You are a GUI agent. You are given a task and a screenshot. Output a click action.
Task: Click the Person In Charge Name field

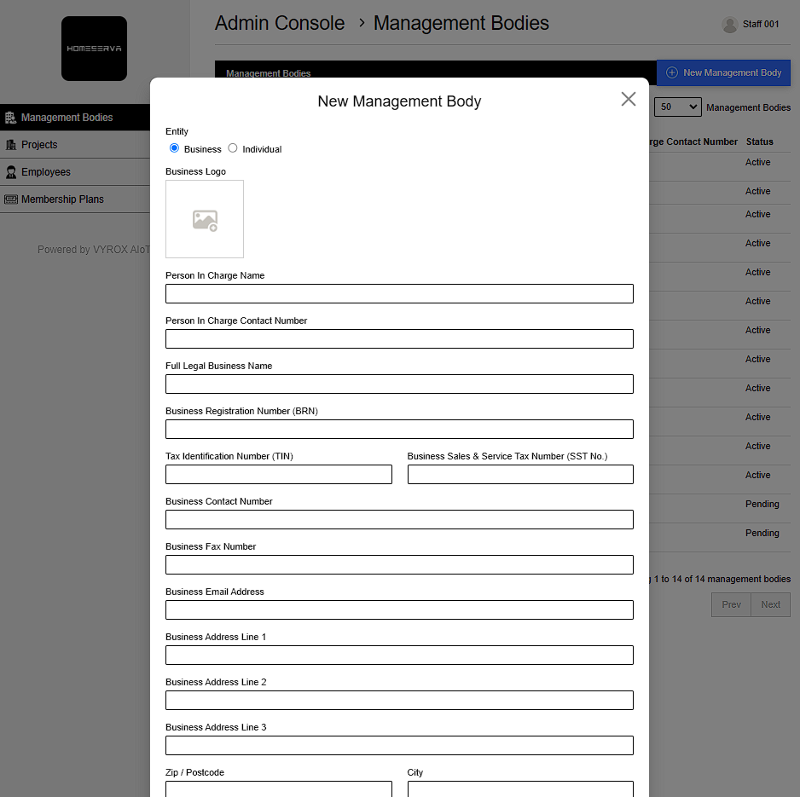click(x=399, y=294)
